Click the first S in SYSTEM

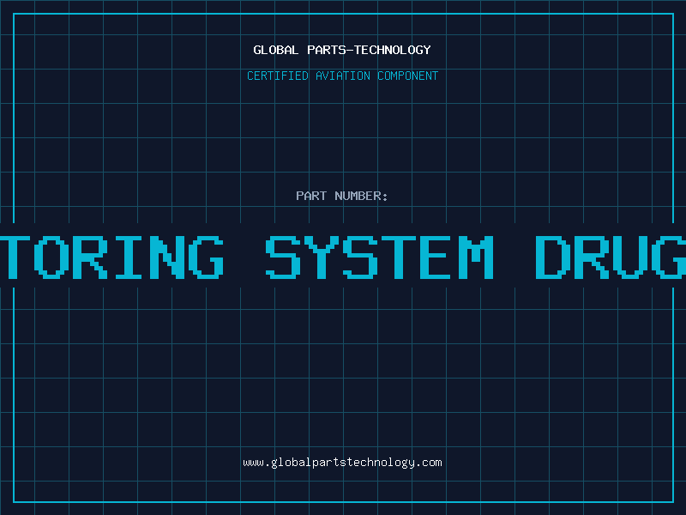[x=283, y=257]
